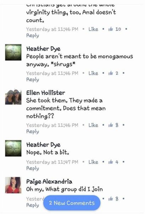Like the comment ending with "Anal doesn't count"
The image size is (145, 214).
tap(93, 29)
